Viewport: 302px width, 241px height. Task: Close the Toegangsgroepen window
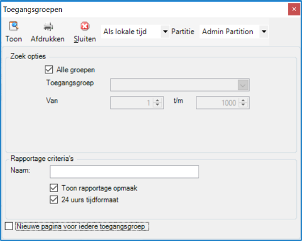click(x=294, y=9)
